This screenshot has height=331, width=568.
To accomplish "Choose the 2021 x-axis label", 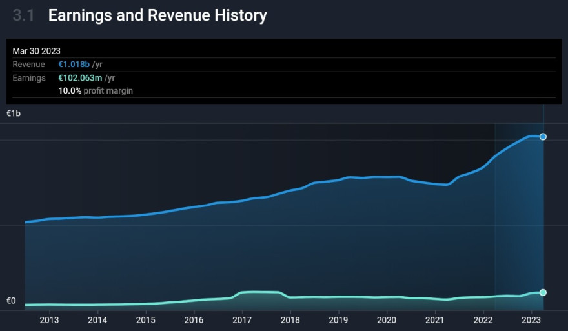I will [434, 320].
